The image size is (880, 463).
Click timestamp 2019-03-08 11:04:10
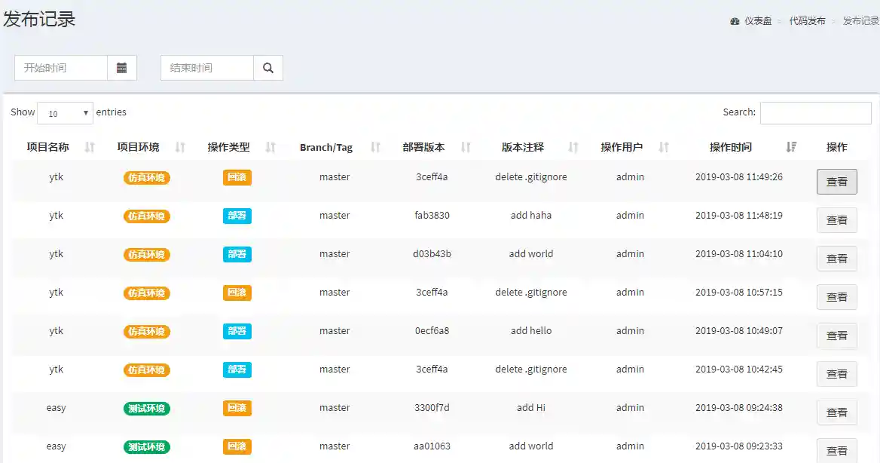click(x=739, y=254)
